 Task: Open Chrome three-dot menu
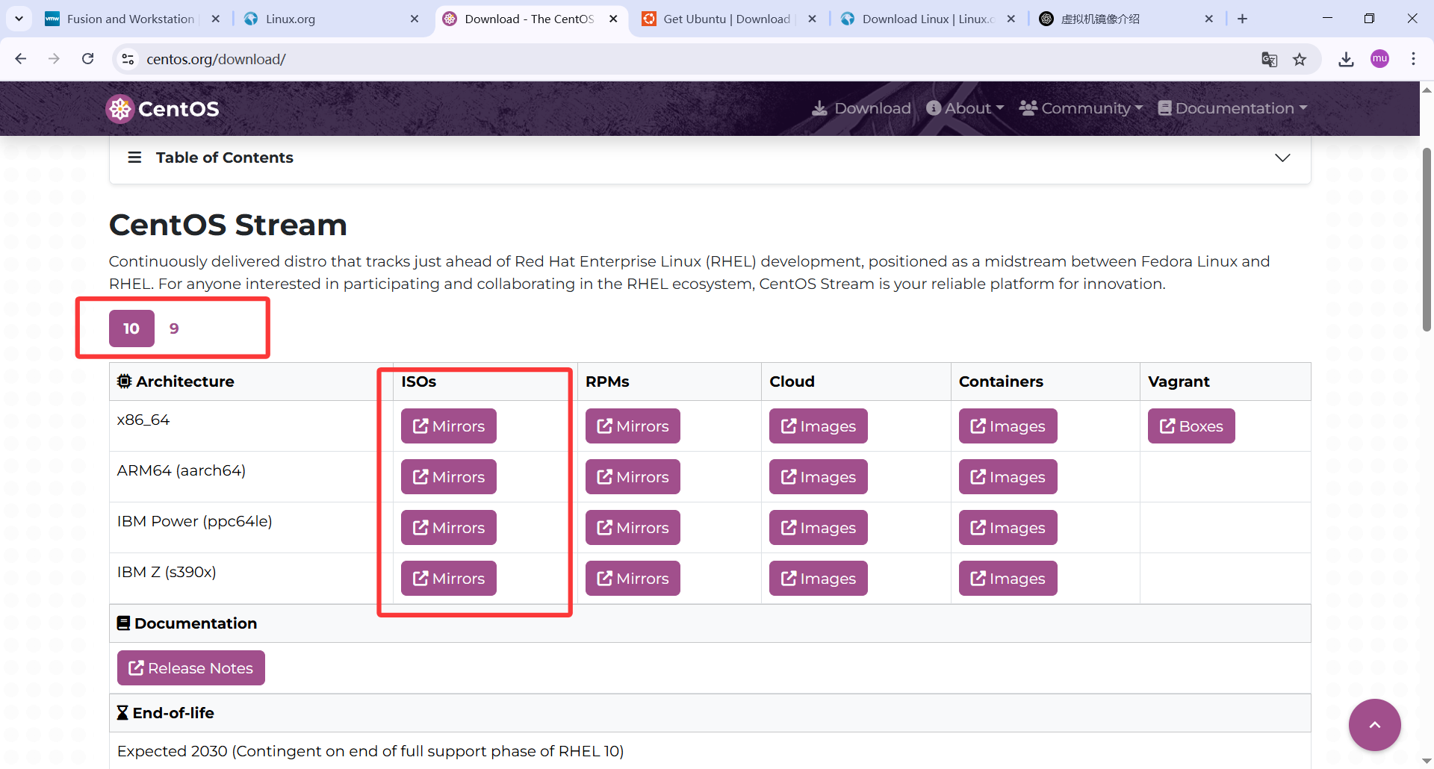1413,59
